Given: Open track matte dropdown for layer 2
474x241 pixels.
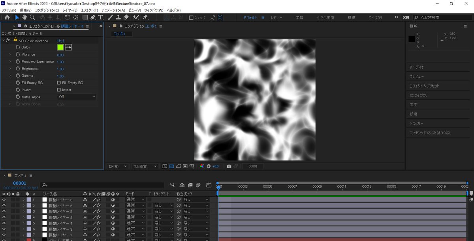Looking at the screenshot, I should click(164, 206).
